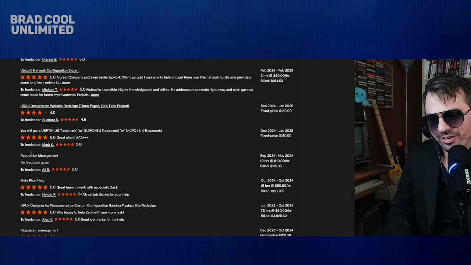Select "Great job thanks for your help" feedback

click(106, 195)
